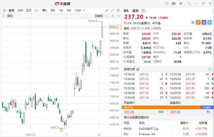Screen dimensions: 214x137
Task: Click the 9144.18 high label on chart
Action: [x=93, y=21]
